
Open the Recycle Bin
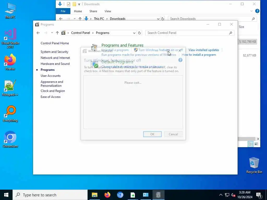click(x=254, y=165)
